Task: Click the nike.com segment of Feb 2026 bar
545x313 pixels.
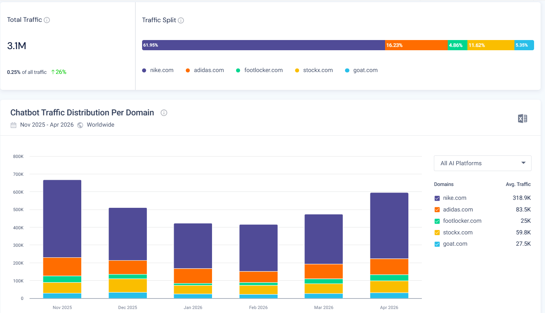Action: (258, 248)
